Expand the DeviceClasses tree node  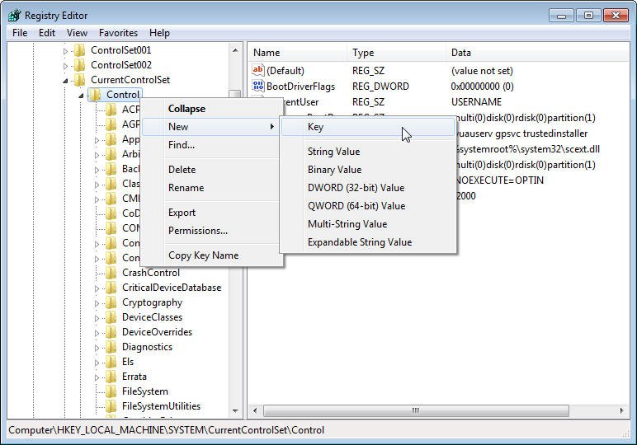97,318
